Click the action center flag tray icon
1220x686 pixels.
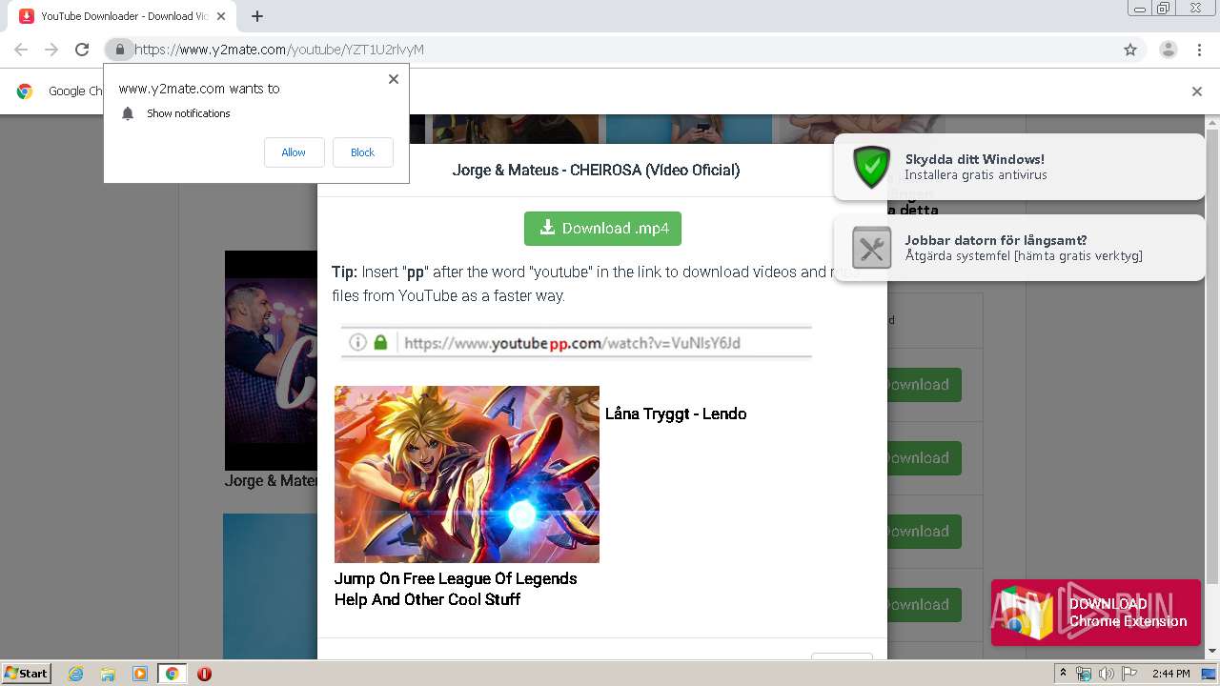[x=1128, y=674]
